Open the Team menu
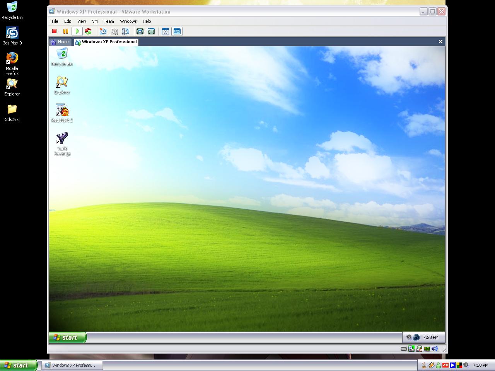 point(109,21)
